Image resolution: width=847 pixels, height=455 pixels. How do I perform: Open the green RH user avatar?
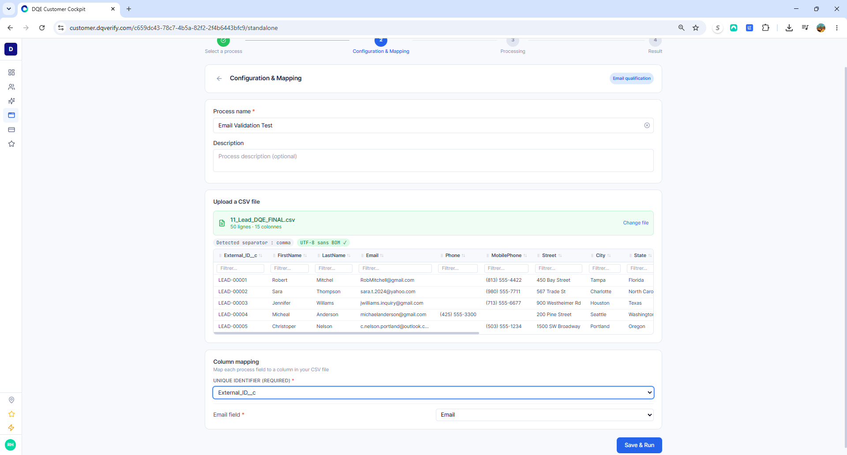pyautogui.click(x=11, y=444)
